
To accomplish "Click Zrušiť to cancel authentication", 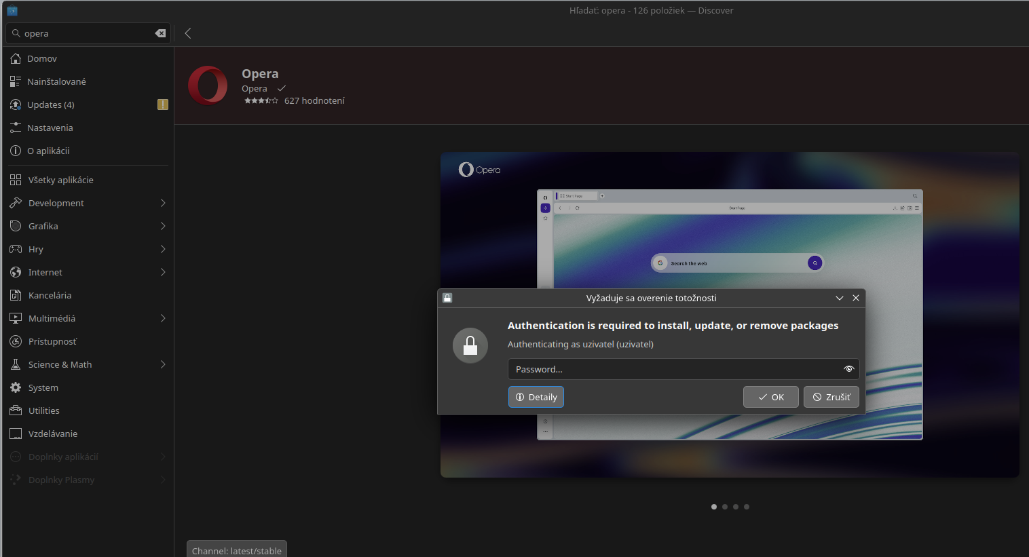I will coord(831,397).
